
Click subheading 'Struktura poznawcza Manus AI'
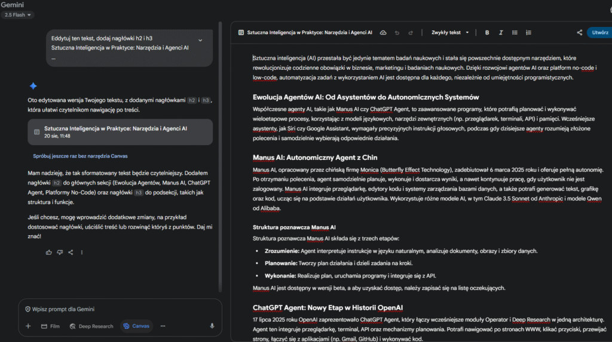[x=294, y=227]
